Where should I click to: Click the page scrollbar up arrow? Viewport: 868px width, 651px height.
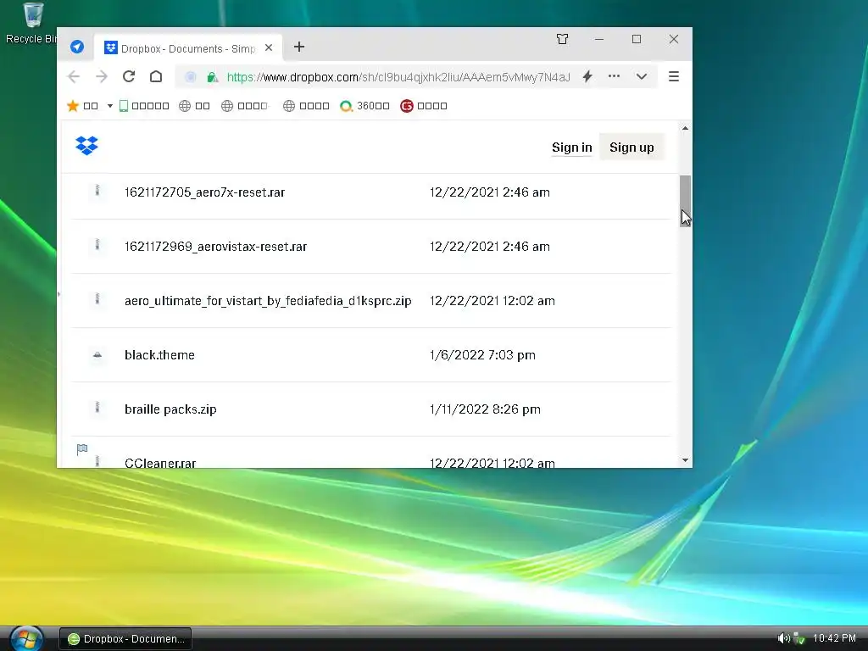[685, 128]
